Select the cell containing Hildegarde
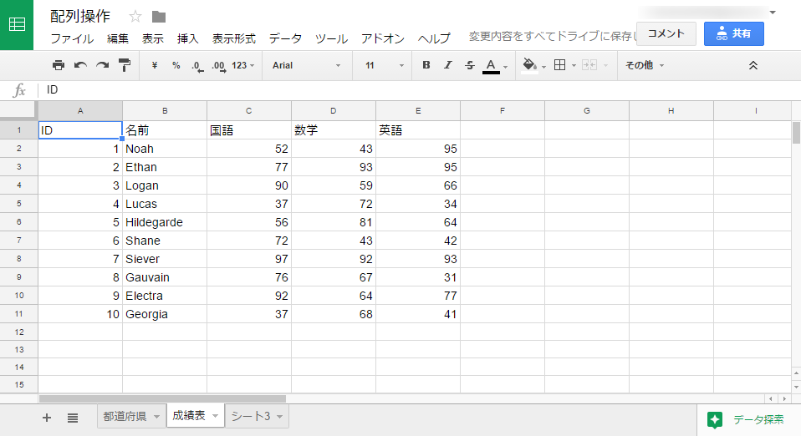This screenshot has height=436, width=801. [165, 222]
